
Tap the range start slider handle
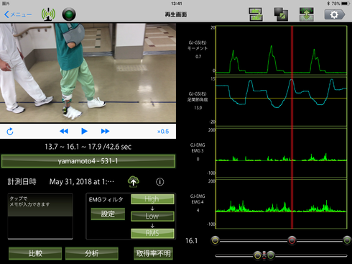click(x=216, y=240)
